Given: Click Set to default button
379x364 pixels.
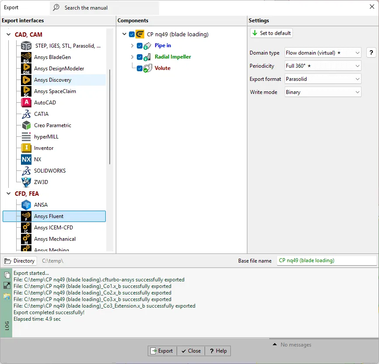Looking at the screenshot, I should (x=271, y=33).
